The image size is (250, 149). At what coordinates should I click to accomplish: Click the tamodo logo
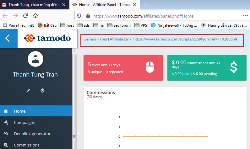pyautogui.click(x=47, y=38)
